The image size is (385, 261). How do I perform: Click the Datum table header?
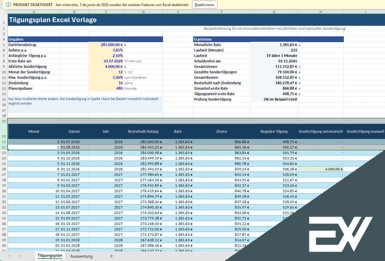pyautogui.click(x=74, y=132)
